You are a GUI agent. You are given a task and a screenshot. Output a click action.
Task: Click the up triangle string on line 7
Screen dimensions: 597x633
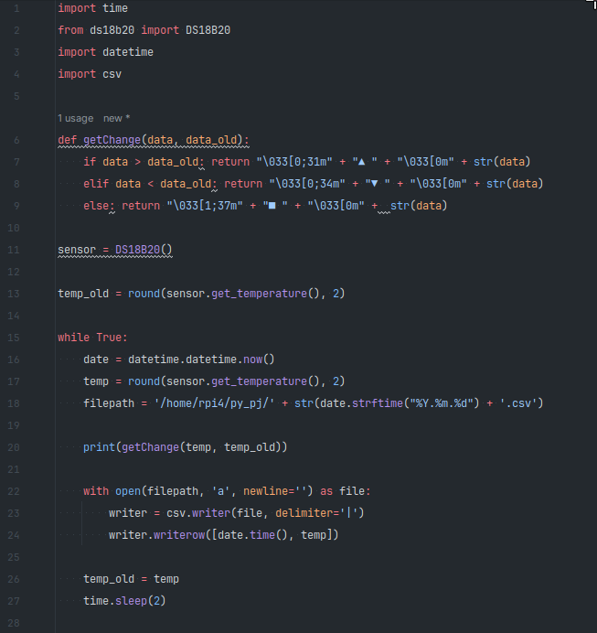point(367,162)
